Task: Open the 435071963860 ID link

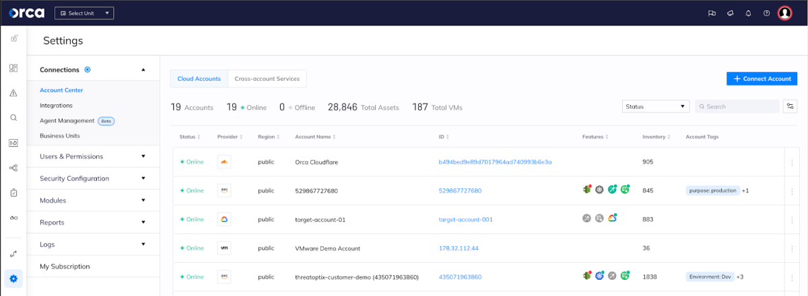Action: [460, 276]
